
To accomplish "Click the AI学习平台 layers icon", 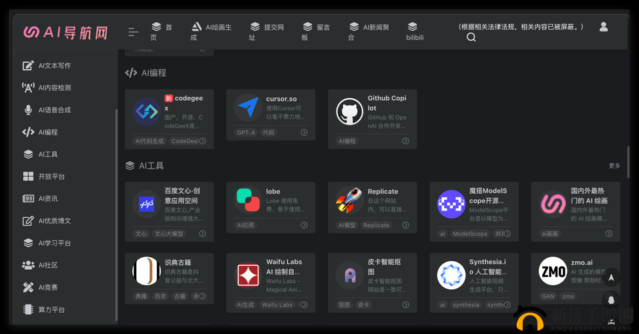I will 28,242.
